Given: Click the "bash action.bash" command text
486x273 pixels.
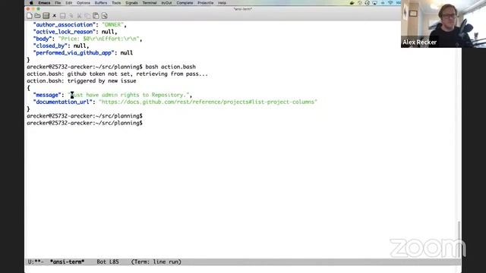Looking at the screenshot, I should [x=170, y=67].
